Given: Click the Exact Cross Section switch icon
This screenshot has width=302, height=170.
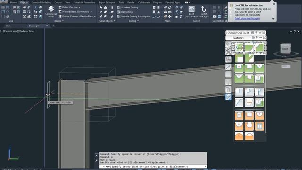Looking at the screenshot, I should tap(192, 12).
